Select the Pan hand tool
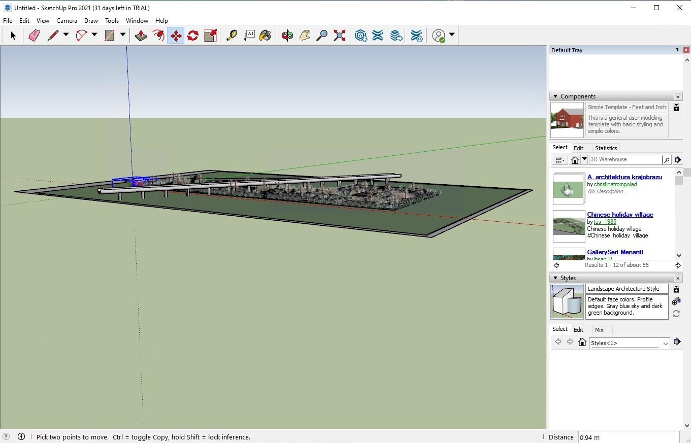The width and height of the screenshot is (691, 443). click(x=305, y=36)
